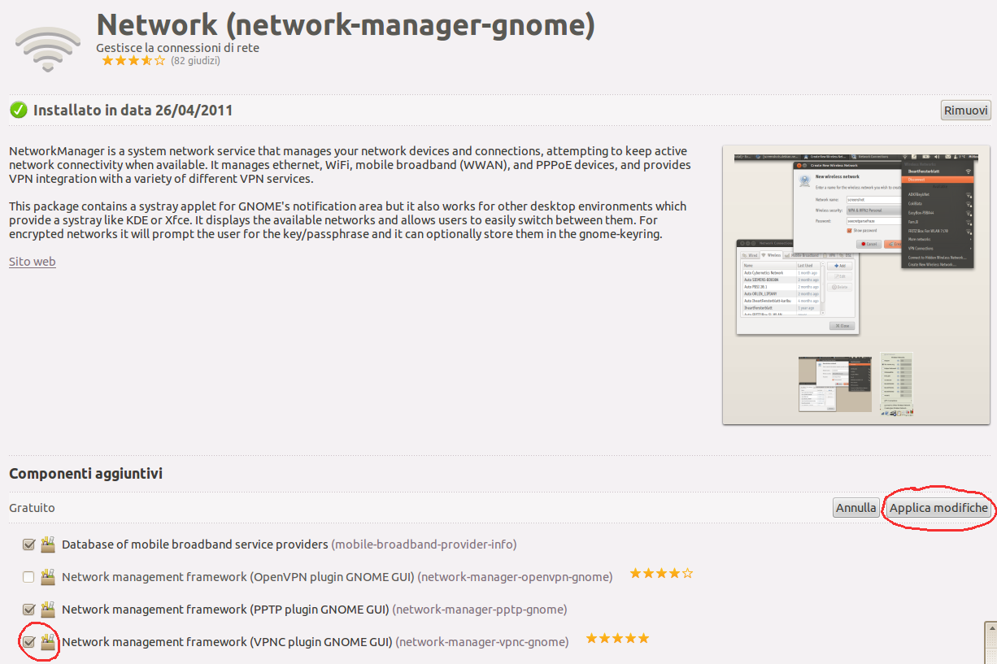Click package icon beside OpenVPN plugin
Viewport: 997px width, 664px height.
click(48, 576)
